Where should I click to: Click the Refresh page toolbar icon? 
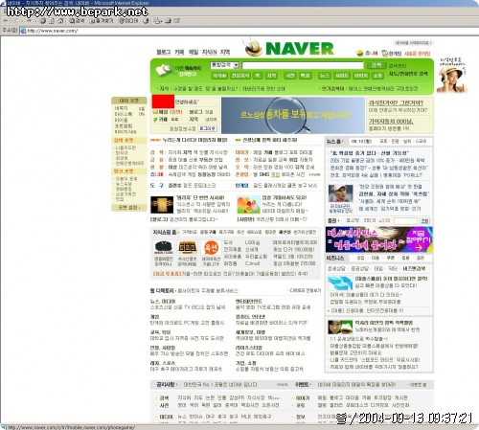coord(52,21)
